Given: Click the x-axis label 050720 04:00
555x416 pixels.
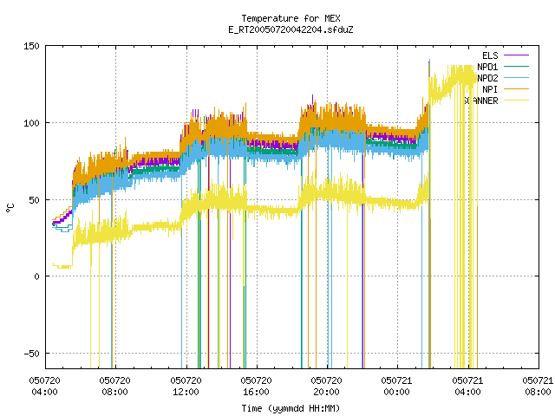Looking at the screenshot, I should click(x=44, y=386).
